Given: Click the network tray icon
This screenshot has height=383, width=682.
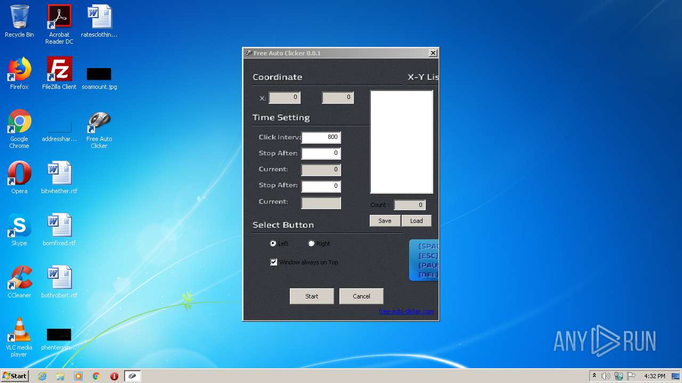Looking at the screenshot, I should (619, 376).
